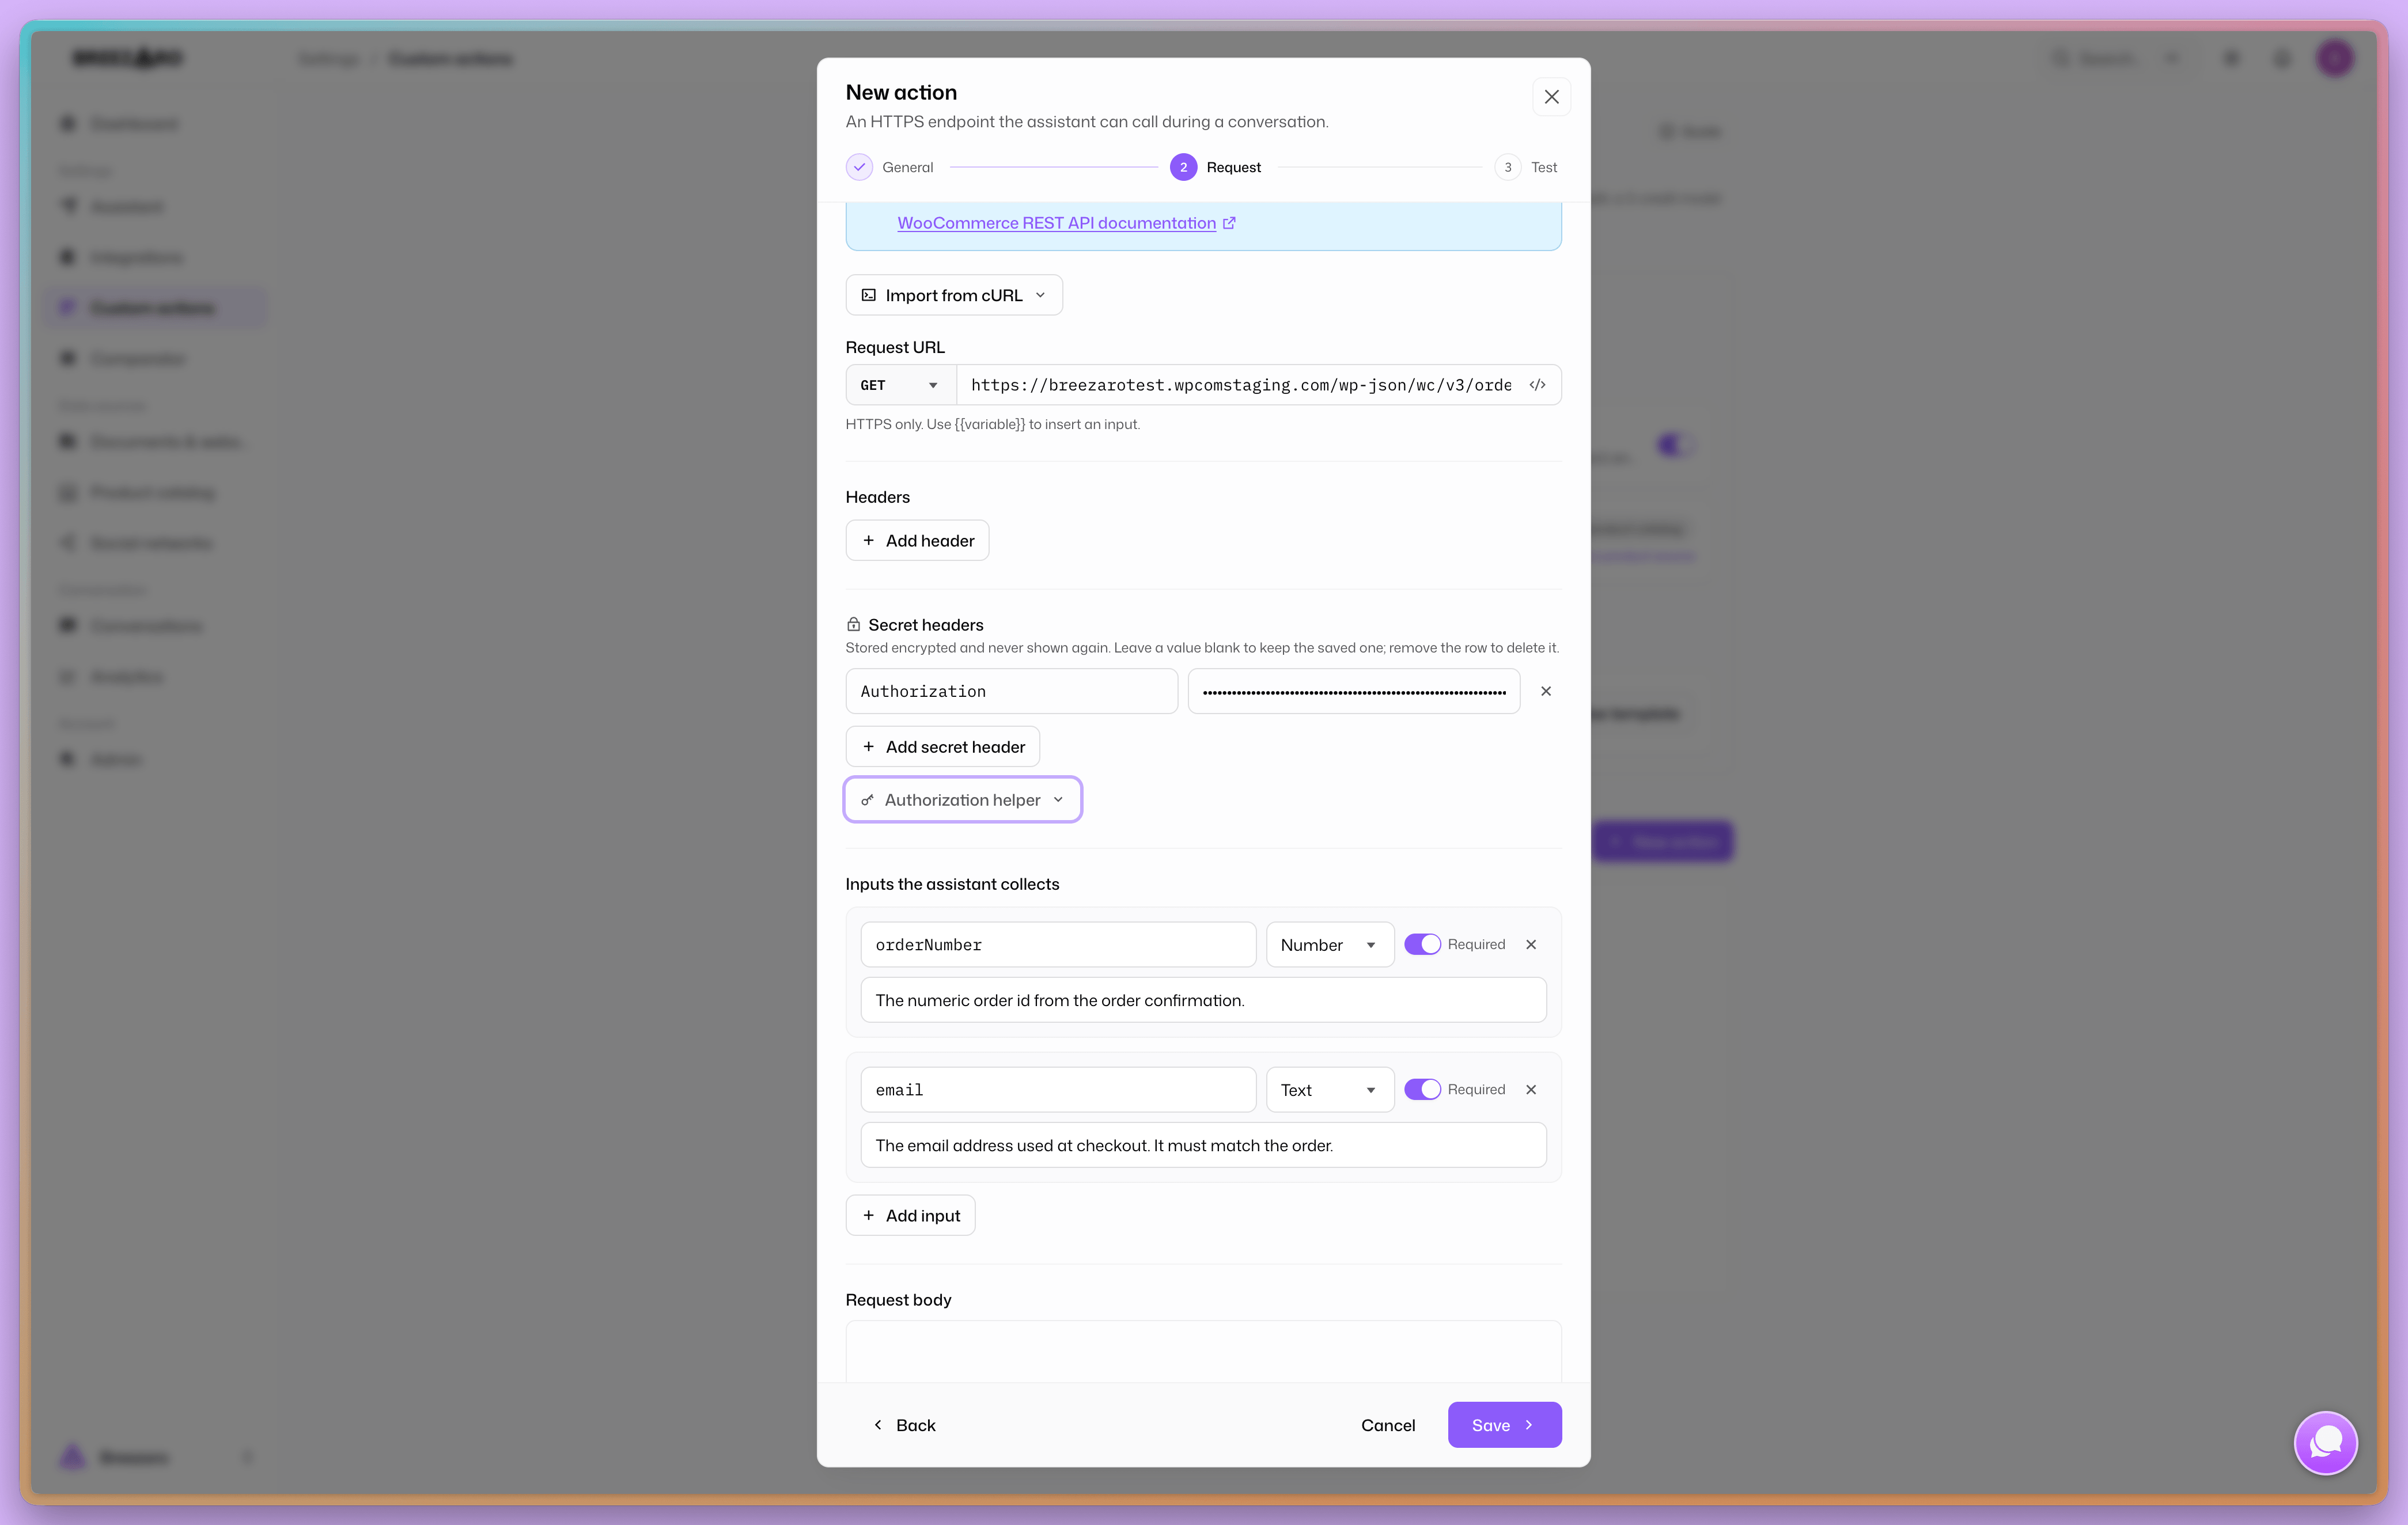Click inside the Request body text area
This screenshot has width=2408, height=1525.
(x=1203, y=1351)
